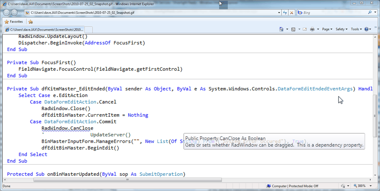Click Dispatcher.BeginInvoke code line
This screenshot has width=380, height=191.
(x=82, y=43)
